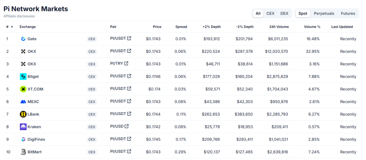The image size is (366, 160).
Task: Sort by rank number column arrow
Action: click(12, 27)
